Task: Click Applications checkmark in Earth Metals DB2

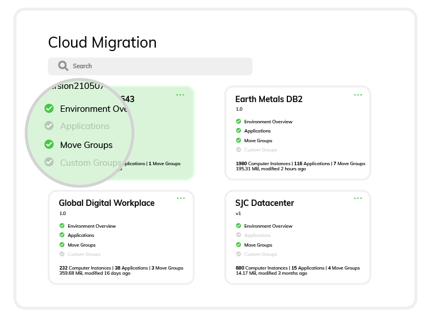Action: (239, 131)
